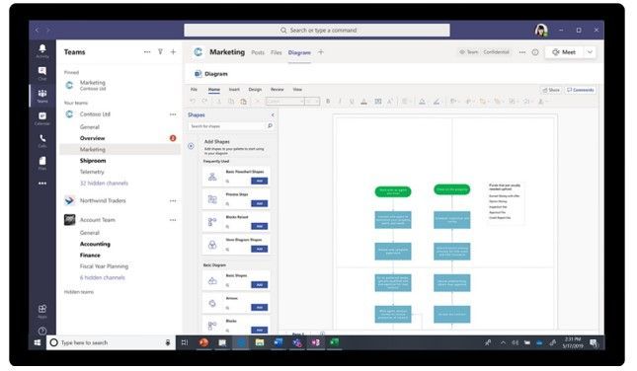Select the Overview channel
The height and width of the screenshot is (371, 637).
click(92, 138)
